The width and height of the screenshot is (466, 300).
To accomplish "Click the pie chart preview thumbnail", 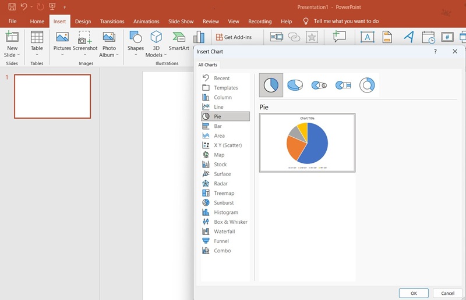I will click(x=308, y=142).
